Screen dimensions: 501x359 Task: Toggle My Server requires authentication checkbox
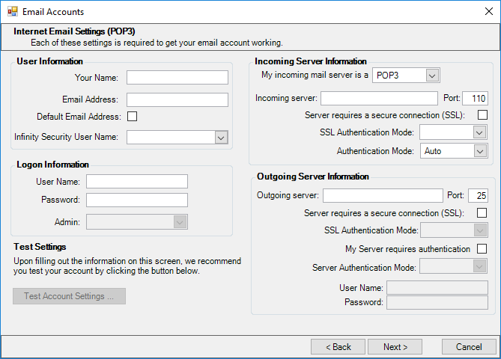coord(482,249)
